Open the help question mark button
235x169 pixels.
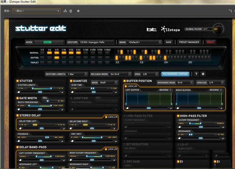tap(196, 74)
